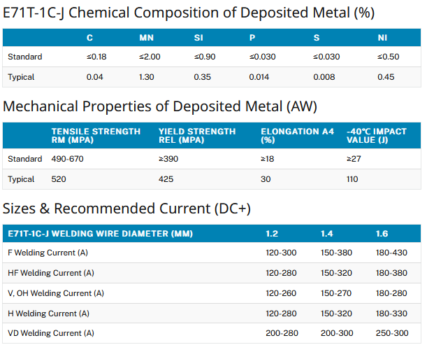Click the standard SI value ≤0.90
The height and width of the screenshot is (352, 427).
205,57
